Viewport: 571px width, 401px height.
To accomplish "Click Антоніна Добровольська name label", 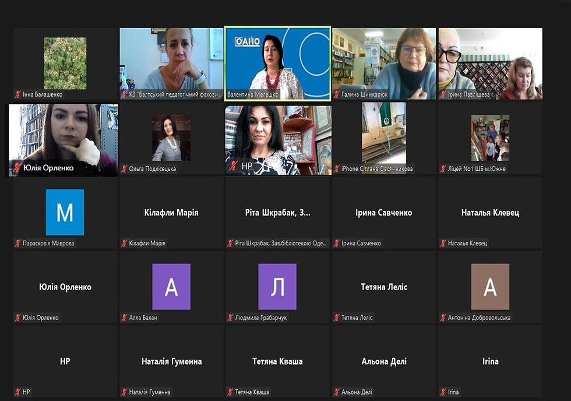I will click(x=479, y=318).
